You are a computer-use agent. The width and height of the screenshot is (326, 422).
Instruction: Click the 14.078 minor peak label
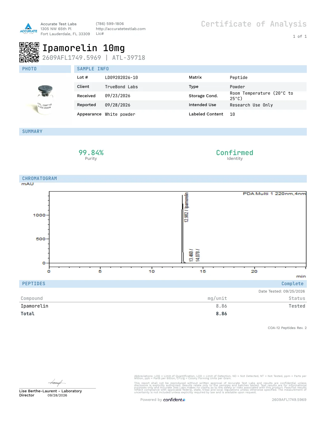[x=198, y=255]
